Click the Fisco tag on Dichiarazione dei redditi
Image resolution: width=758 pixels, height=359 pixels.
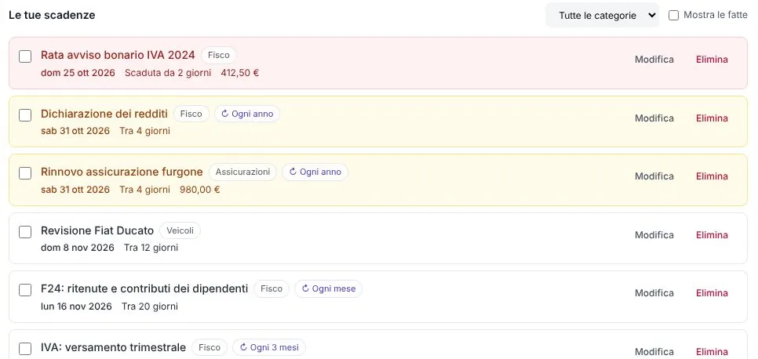(191, 114)
